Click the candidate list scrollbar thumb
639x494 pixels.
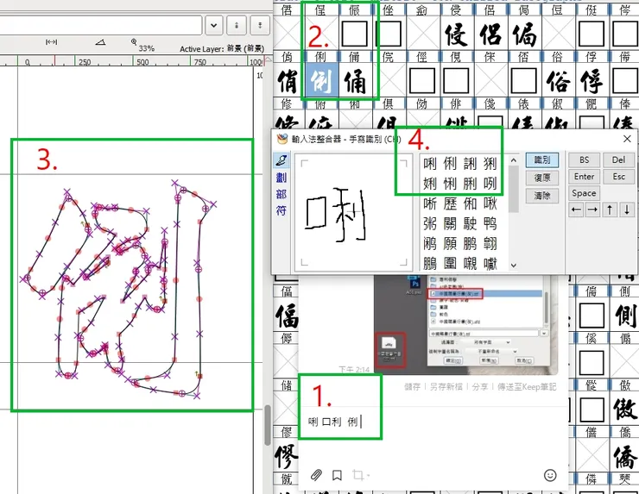tap(514, 189)
